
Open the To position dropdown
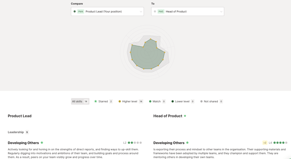pyautogui.click(x=187, y=11)
